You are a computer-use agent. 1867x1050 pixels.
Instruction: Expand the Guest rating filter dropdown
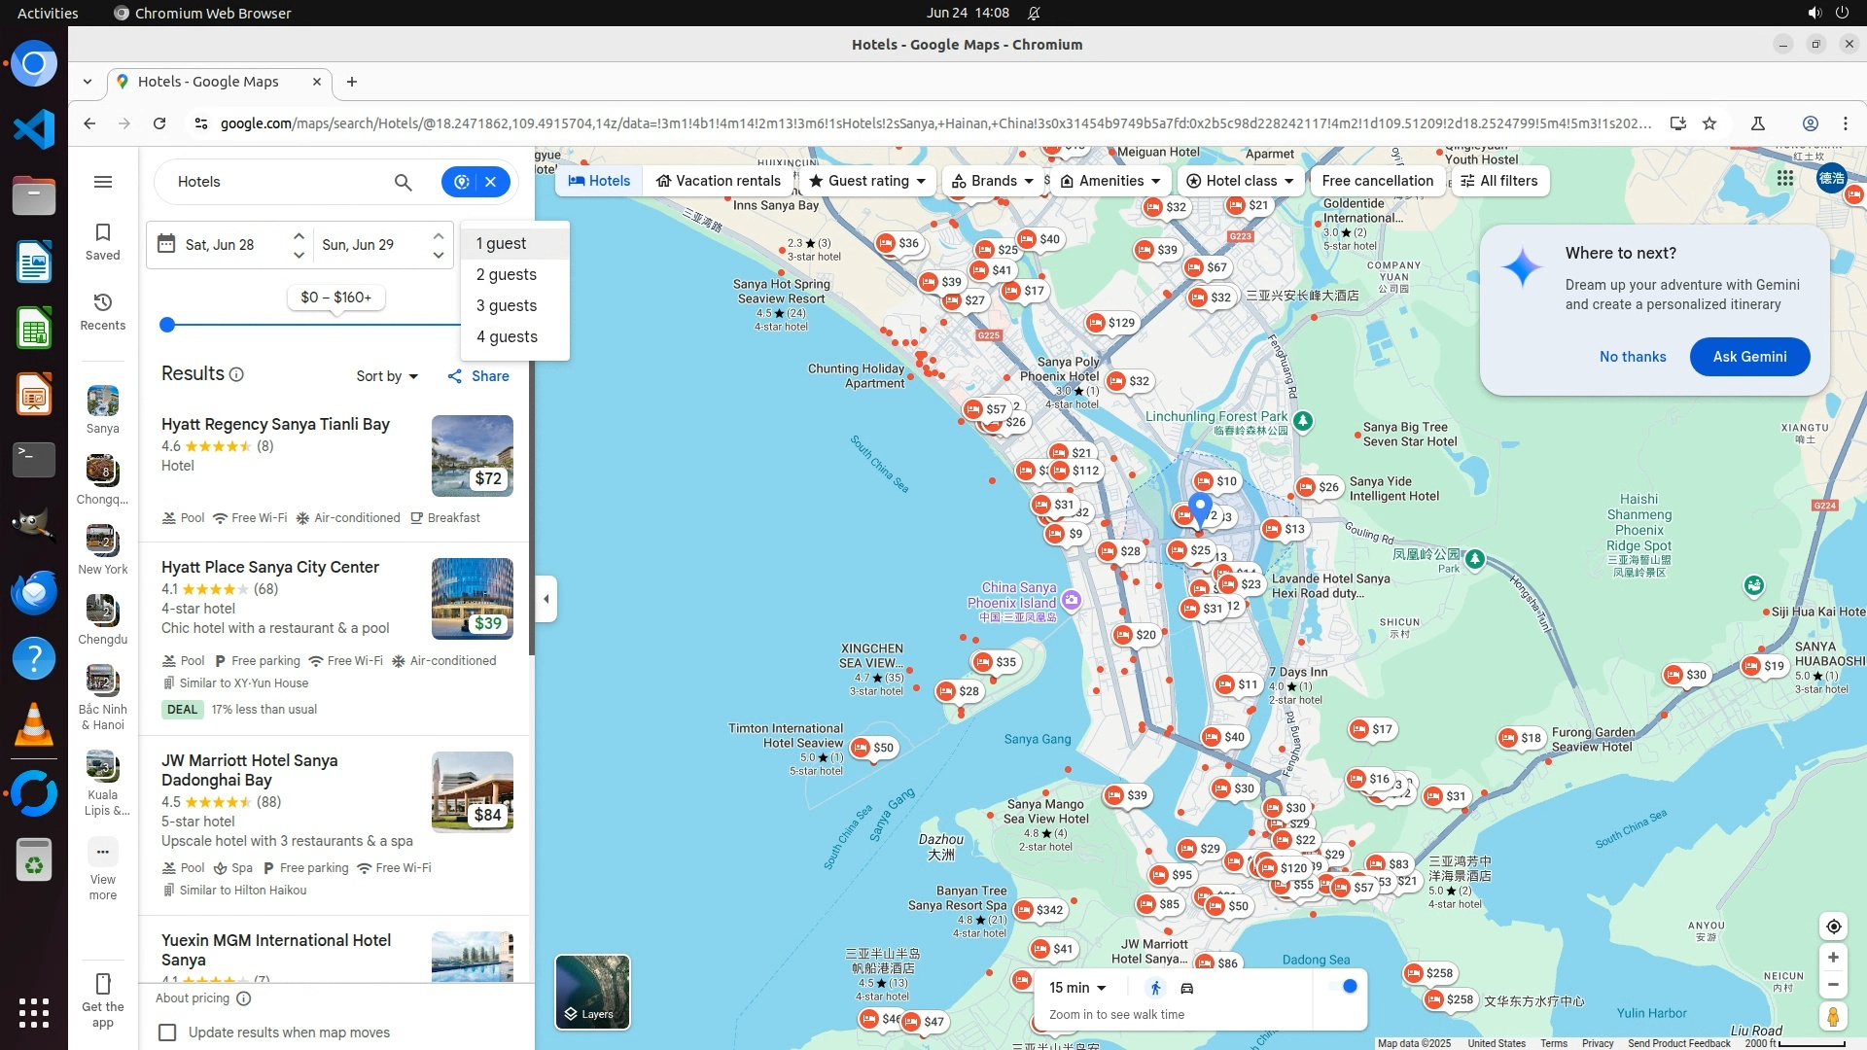[867, 181]
